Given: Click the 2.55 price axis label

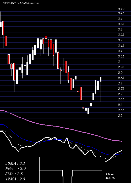Looking at the screenshot, I should [x=121, y=110].
